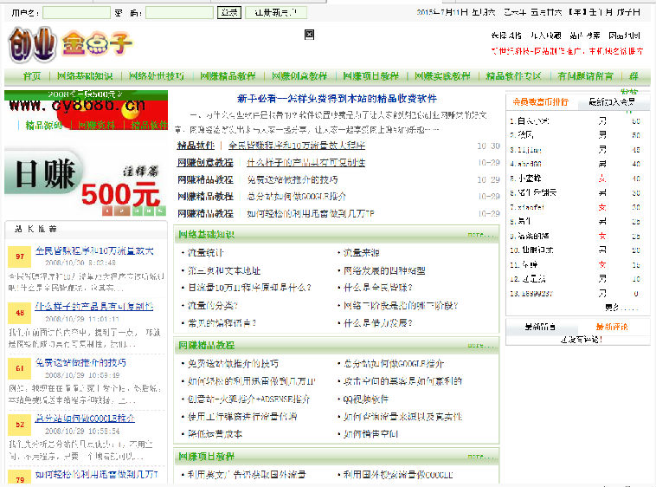Open 全民皆赚程序和10万流量放大 in 站长推荐
Viewport: 656px width, 487px height.
click(94, 250)
